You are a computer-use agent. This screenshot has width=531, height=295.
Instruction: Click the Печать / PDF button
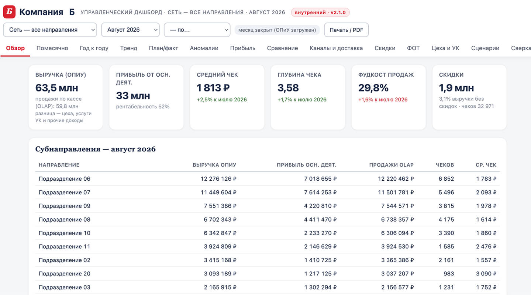tap(346, 30)
